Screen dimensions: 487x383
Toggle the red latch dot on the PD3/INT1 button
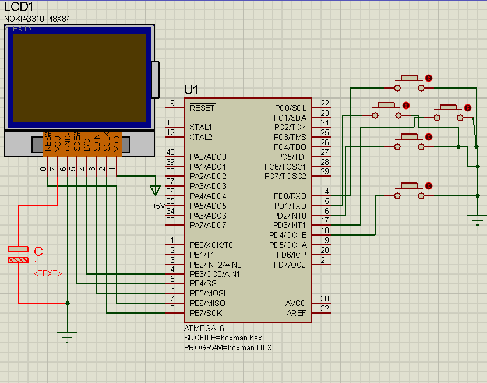click(x=468, y=108)
